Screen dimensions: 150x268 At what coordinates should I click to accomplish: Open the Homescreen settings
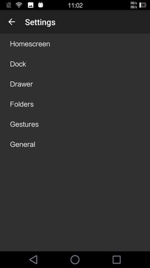[75, 44]
